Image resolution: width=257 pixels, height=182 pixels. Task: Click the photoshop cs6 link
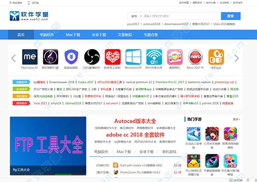224,82
